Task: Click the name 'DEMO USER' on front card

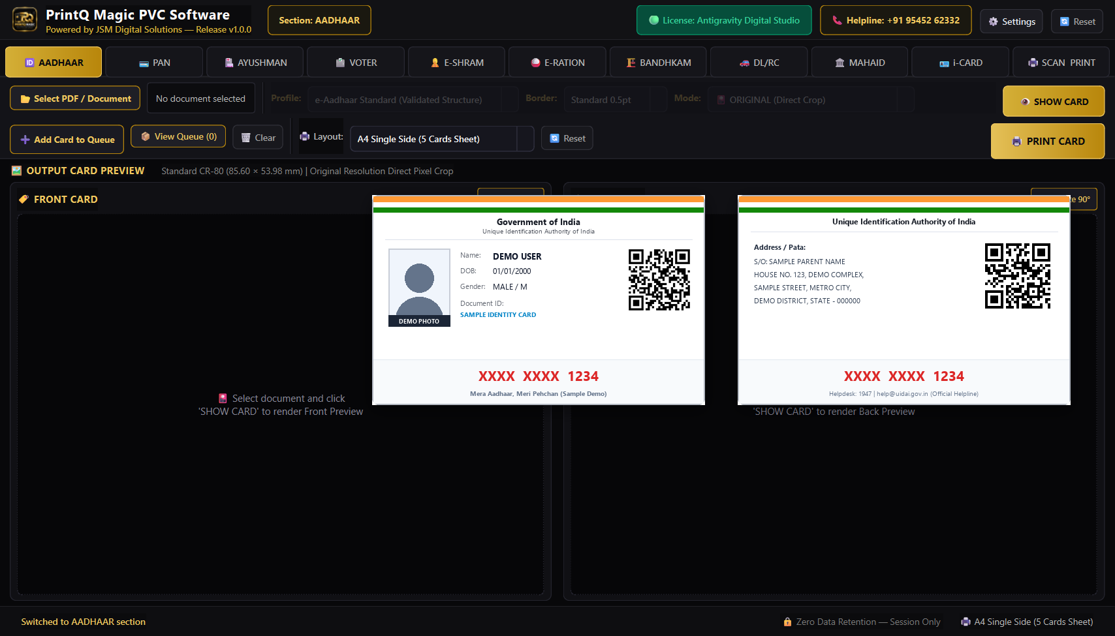Action: pyautogui.click(x=517, y=256)
